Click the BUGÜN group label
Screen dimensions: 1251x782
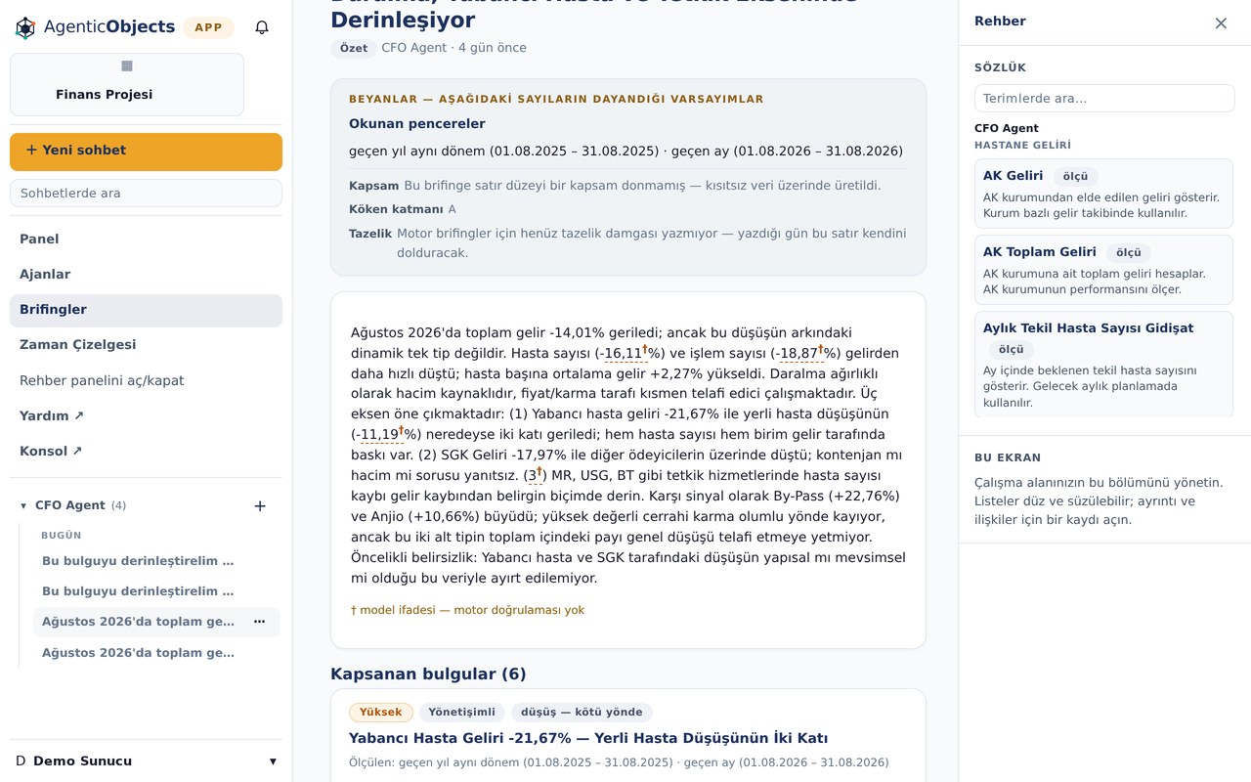coord(62,536)
